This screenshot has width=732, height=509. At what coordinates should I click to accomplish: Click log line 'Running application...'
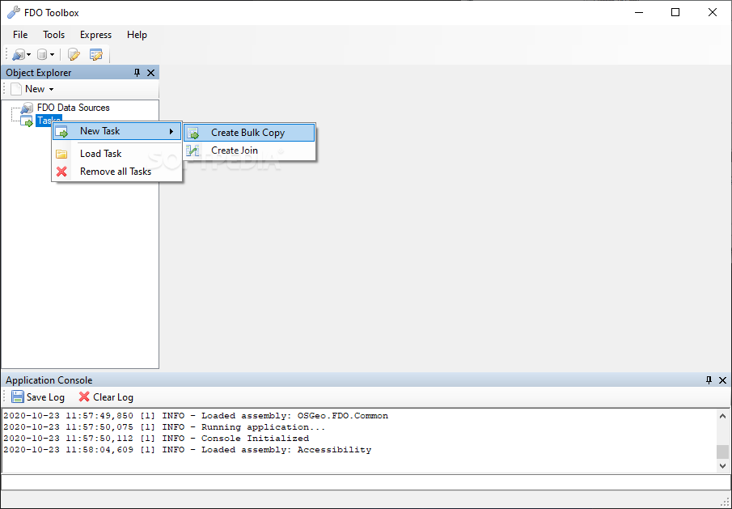[x=164, y=426]
